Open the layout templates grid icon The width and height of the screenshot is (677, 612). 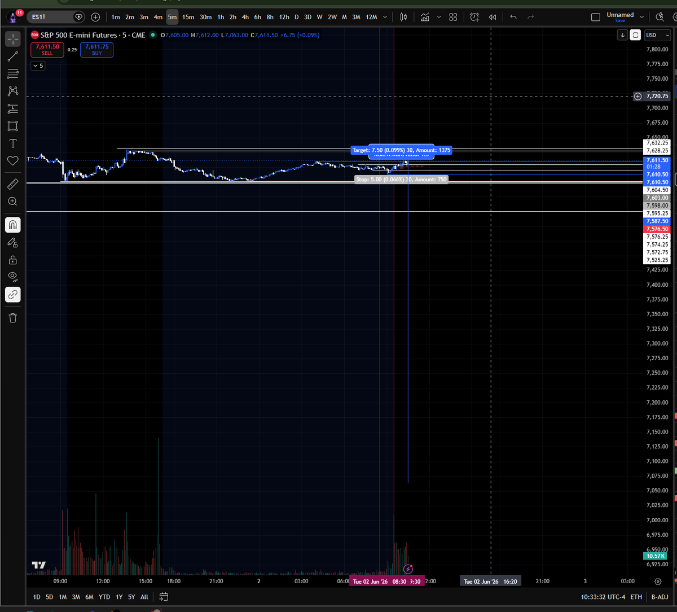453,17
